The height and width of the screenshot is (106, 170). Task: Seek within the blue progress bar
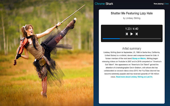tap(132, 39)
